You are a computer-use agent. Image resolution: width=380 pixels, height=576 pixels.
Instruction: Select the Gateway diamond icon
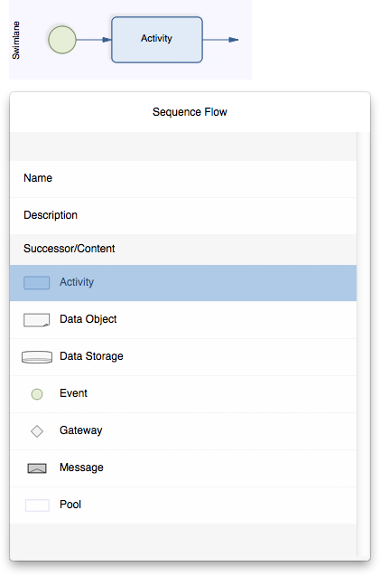(37, 431)
